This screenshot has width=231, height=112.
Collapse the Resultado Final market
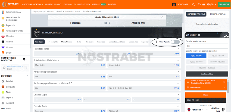[178, 49]
